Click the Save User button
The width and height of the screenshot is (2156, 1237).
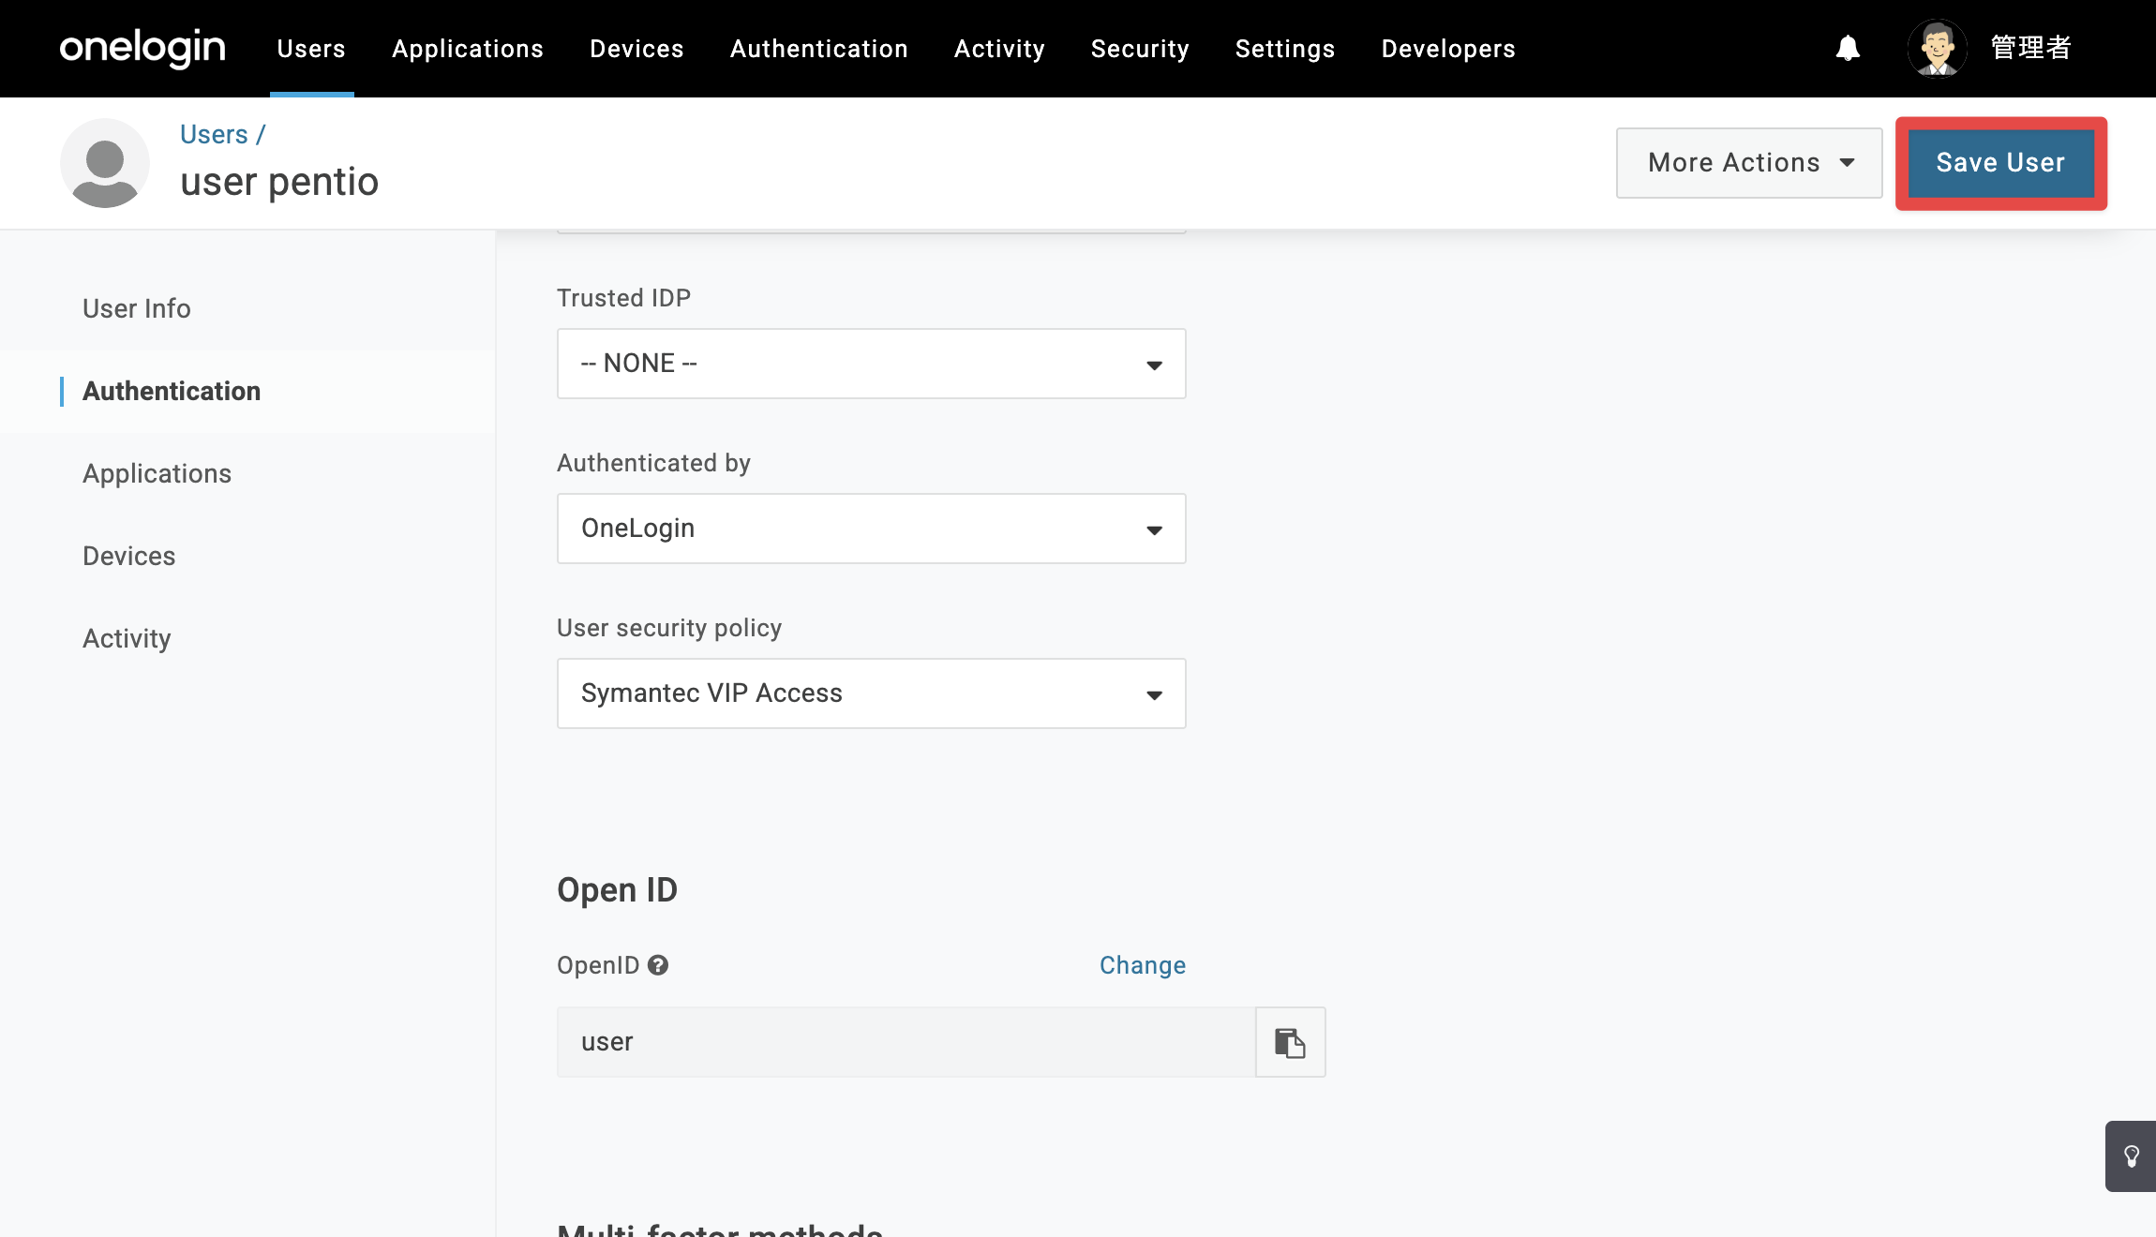click(2001, 163)
